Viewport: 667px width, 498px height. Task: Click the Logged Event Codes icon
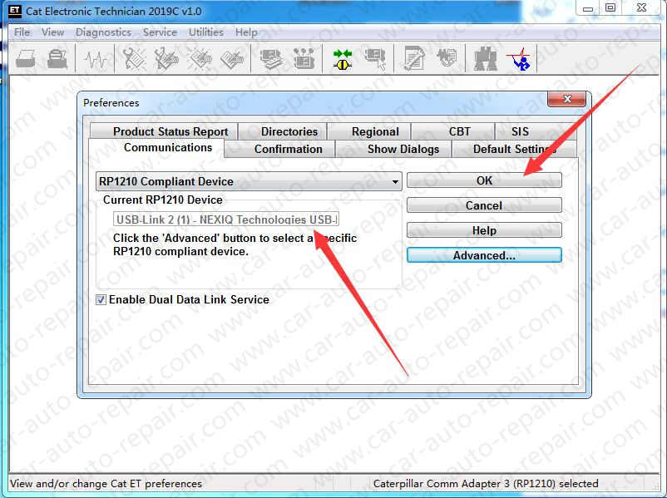coord(232,59)
